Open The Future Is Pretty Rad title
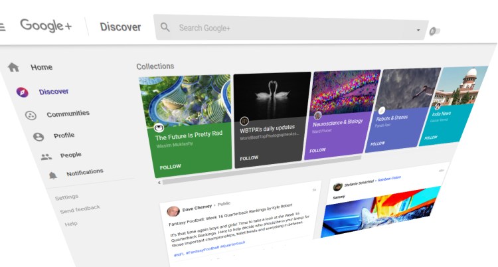This screenshot has width=498, height=267. [189, 135]
